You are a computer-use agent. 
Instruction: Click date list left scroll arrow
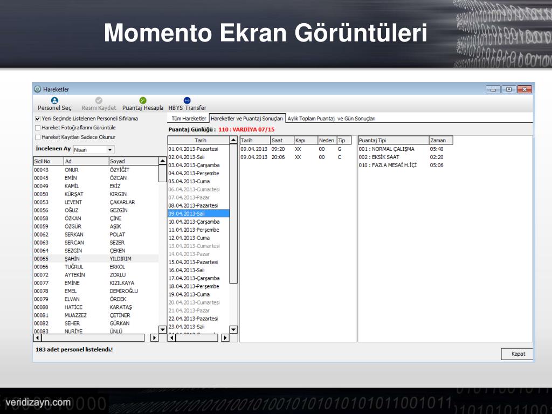pos(172,338)
